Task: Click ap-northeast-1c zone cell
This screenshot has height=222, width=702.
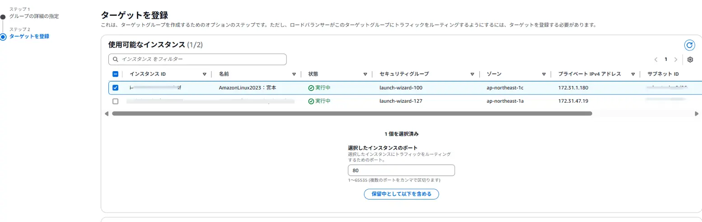Action: (x=505, y=88)
